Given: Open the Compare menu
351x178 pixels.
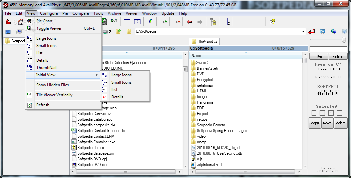Looking at the screenshot, I should (81, 13).
